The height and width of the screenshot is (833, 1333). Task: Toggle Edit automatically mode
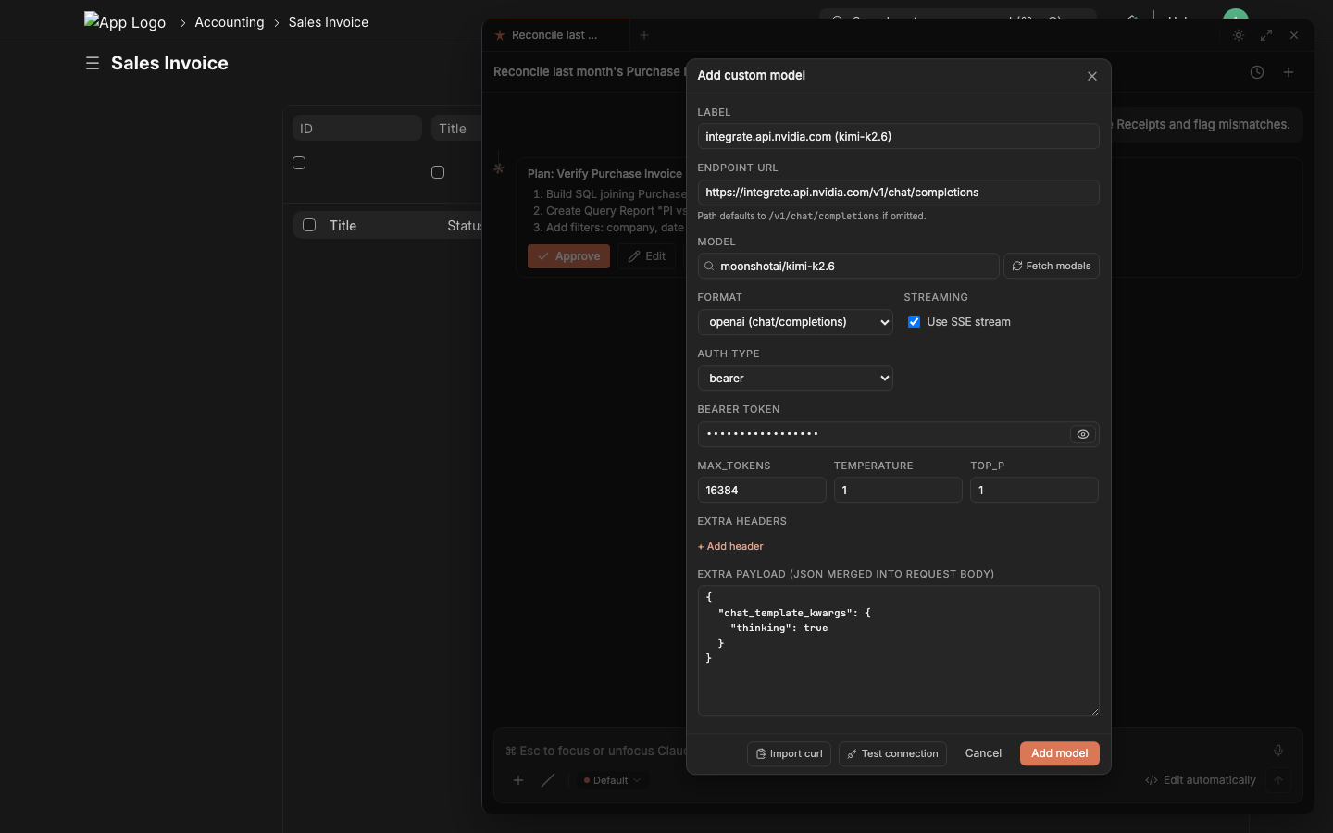coord(1201,780)
